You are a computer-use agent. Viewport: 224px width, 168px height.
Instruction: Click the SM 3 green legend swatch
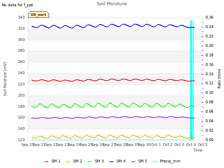pyautogui.click(x=90, y=162)
